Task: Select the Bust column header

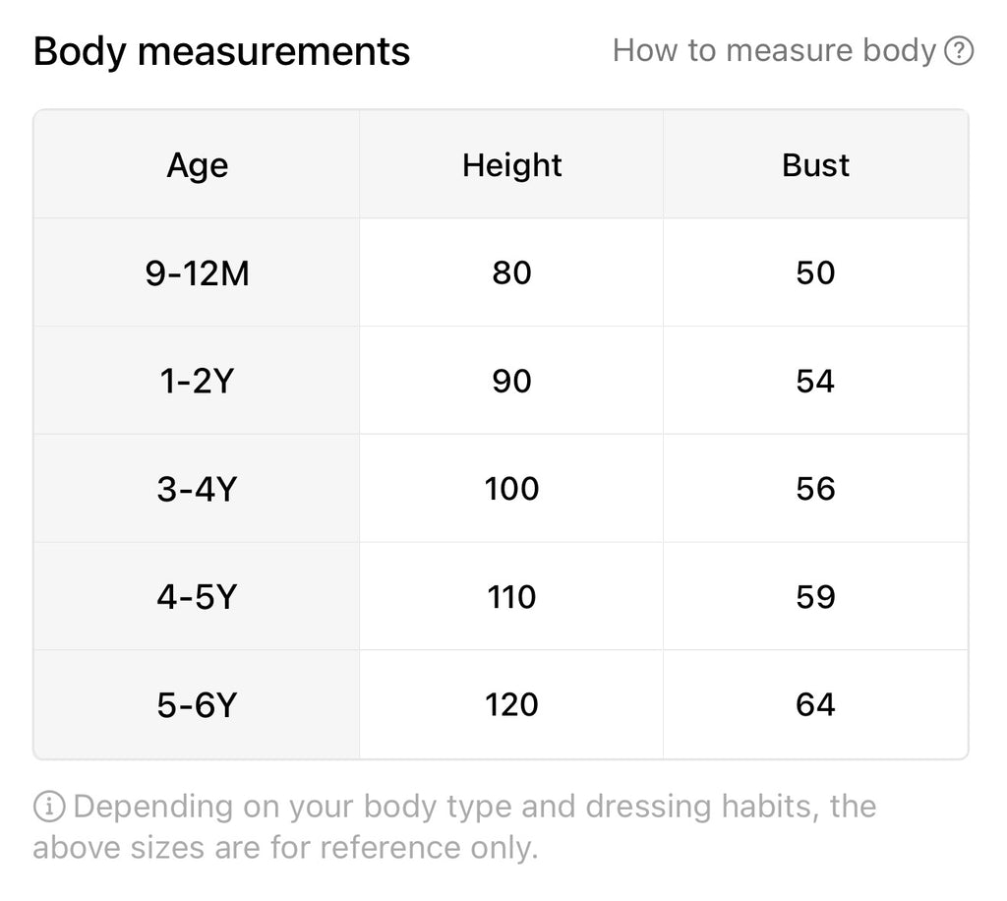Action: tap(815, 165)
